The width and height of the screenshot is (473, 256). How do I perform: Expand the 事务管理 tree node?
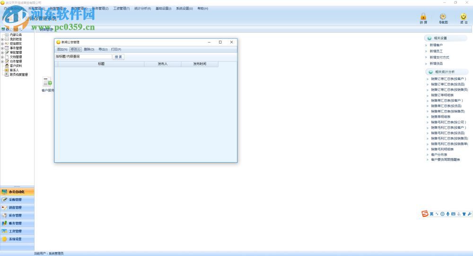2,48
